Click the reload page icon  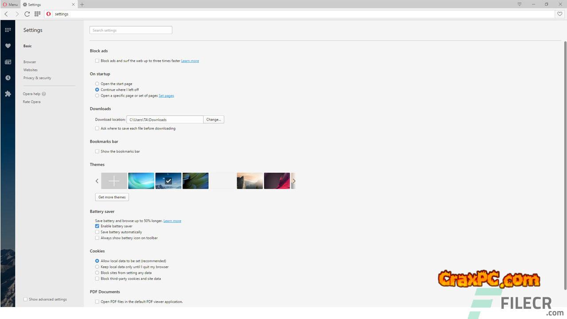click(27, 14)
